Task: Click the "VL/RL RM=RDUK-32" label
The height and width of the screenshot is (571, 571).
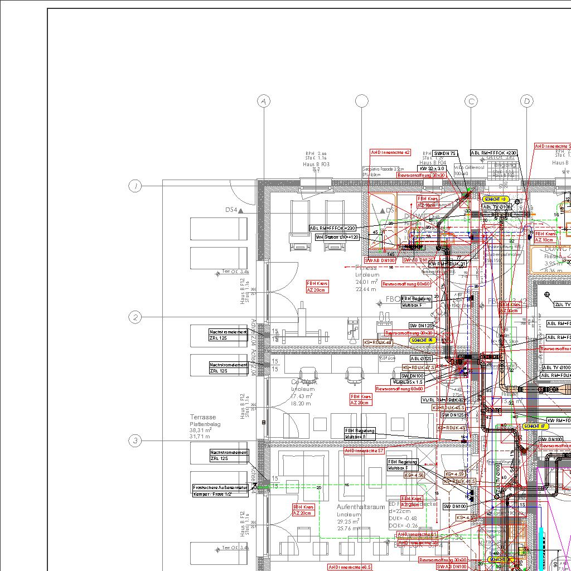Action: click(443, 400)
